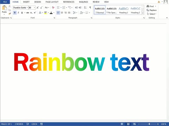Justify the paragraph text
The image size is (169, 126).
click(69, 13)
